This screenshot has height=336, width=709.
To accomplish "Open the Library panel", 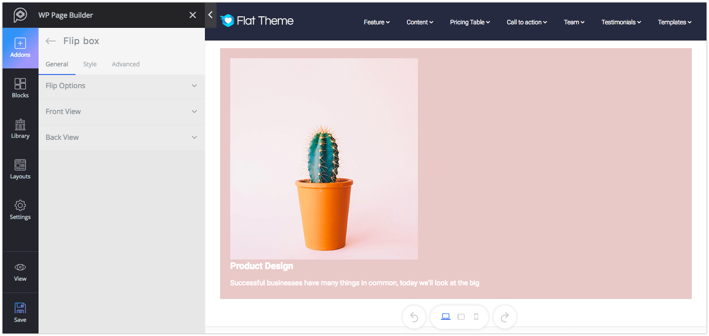I will (20, 129).
